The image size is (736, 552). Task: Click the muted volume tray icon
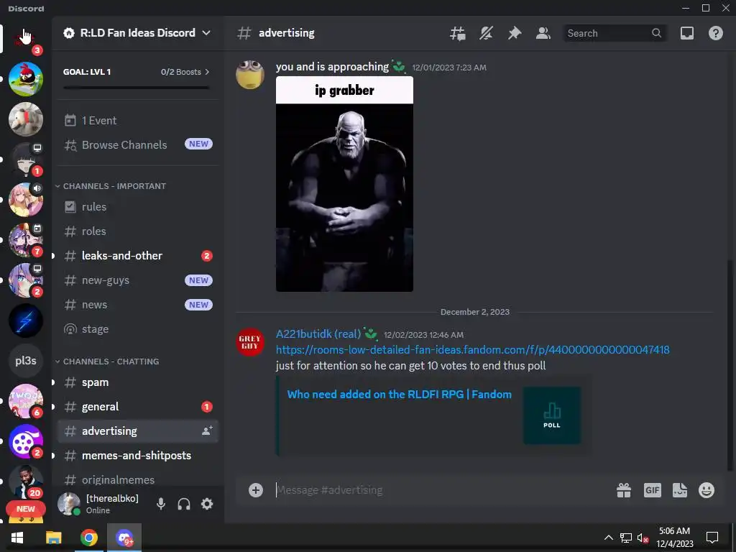(643, 538)
